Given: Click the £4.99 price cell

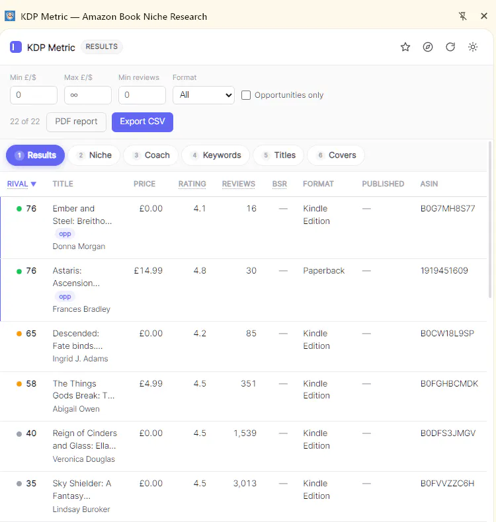Looking at the screenshot, I should tap(151, 384).
